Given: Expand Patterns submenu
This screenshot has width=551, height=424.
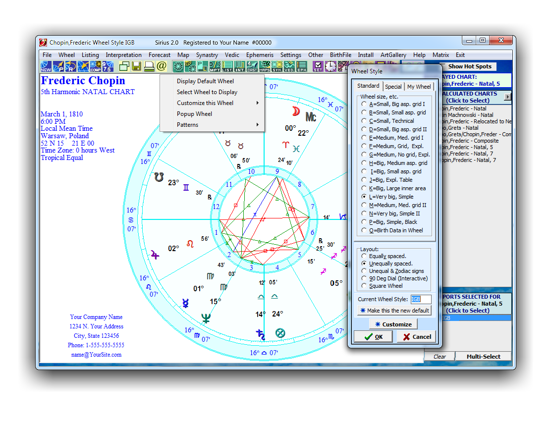Looking at the screenshot, I should (212, 125).
